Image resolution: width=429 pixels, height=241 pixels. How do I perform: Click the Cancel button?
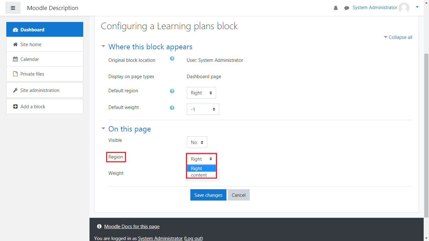(x=238, y=195)
